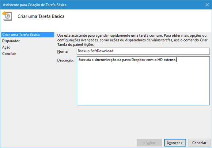Viewport: 212px width, 148px height.
Task: Advance with the Avançar button
Action: pos(175,143)
